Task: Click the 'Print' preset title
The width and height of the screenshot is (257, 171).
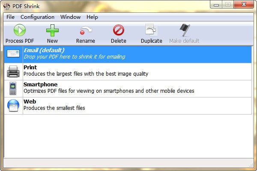Action: (x=30, y=67)
